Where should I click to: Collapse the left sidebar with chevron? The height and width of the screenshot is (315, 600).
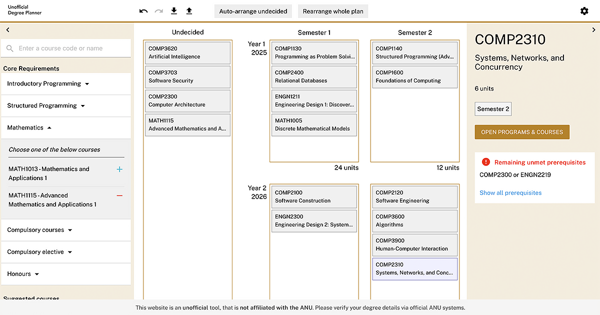(x=8, y=30)
